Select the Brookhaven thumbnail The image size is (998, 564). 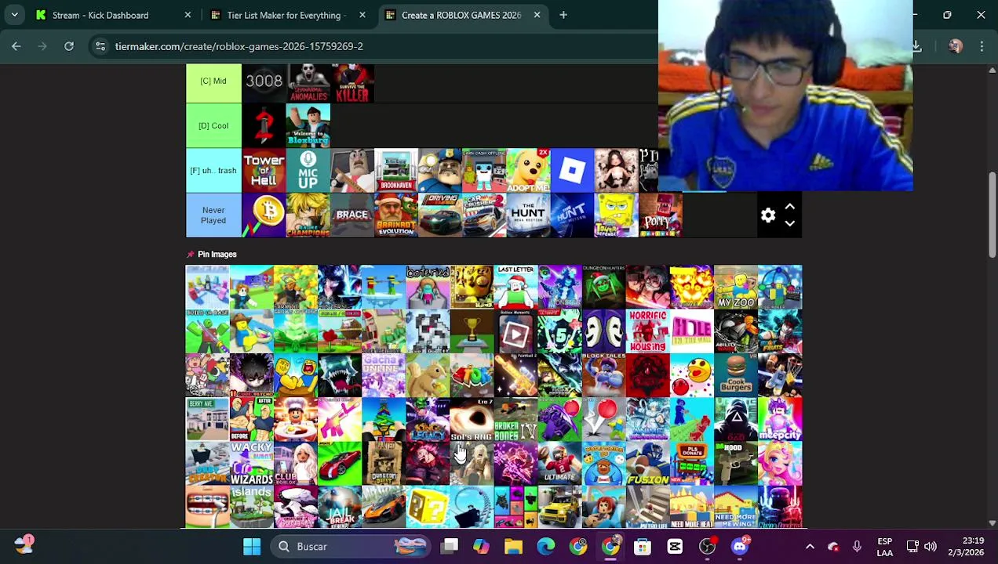coord(396,170)
